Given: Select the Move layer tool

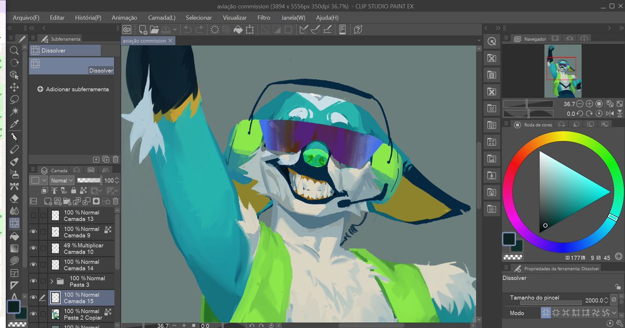Looking at the screenshot, I should [x=14, y=87].
